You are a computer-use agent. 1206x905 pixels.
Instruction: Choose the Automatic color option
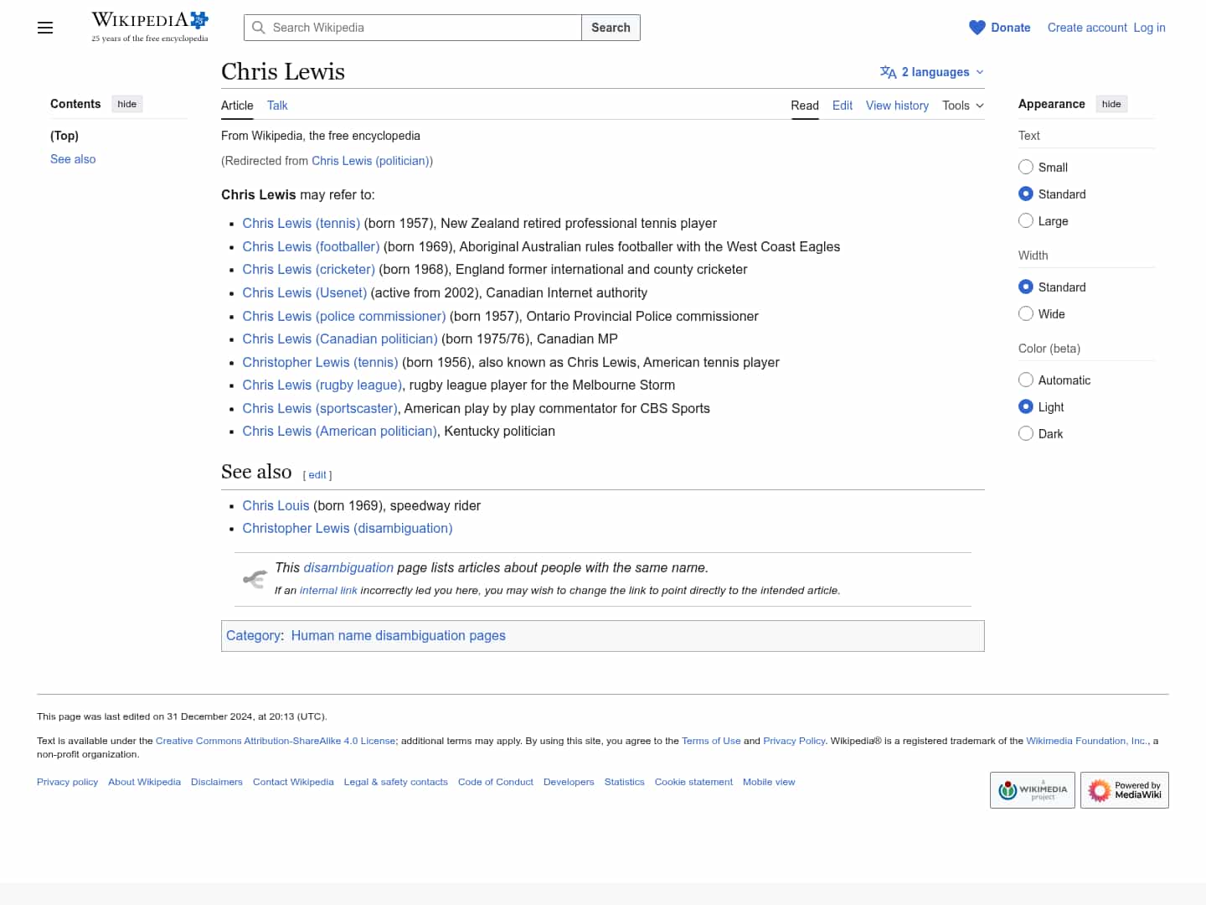pos(1026,380)
